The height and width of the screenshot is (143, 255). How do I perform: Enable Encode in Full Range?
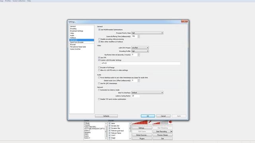pyautogui.click(x=99, y=68)
